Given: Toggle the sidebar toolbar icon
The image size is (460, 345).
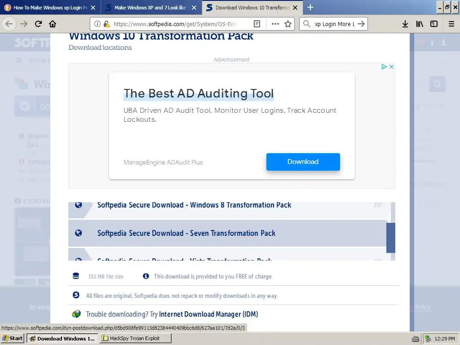Looking at the screenshot, I should 434,24.
